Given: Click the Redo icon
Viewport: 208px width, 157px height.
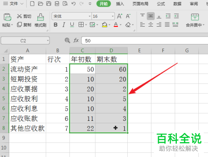Looking at the screenshot, I should coord(82,4).
